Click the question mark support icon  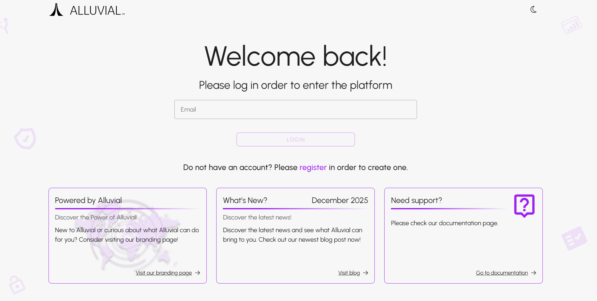[524, 206]
